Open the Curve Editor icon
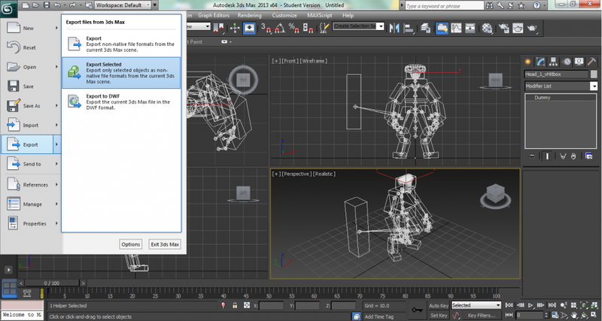 click(x=456, y=28)
